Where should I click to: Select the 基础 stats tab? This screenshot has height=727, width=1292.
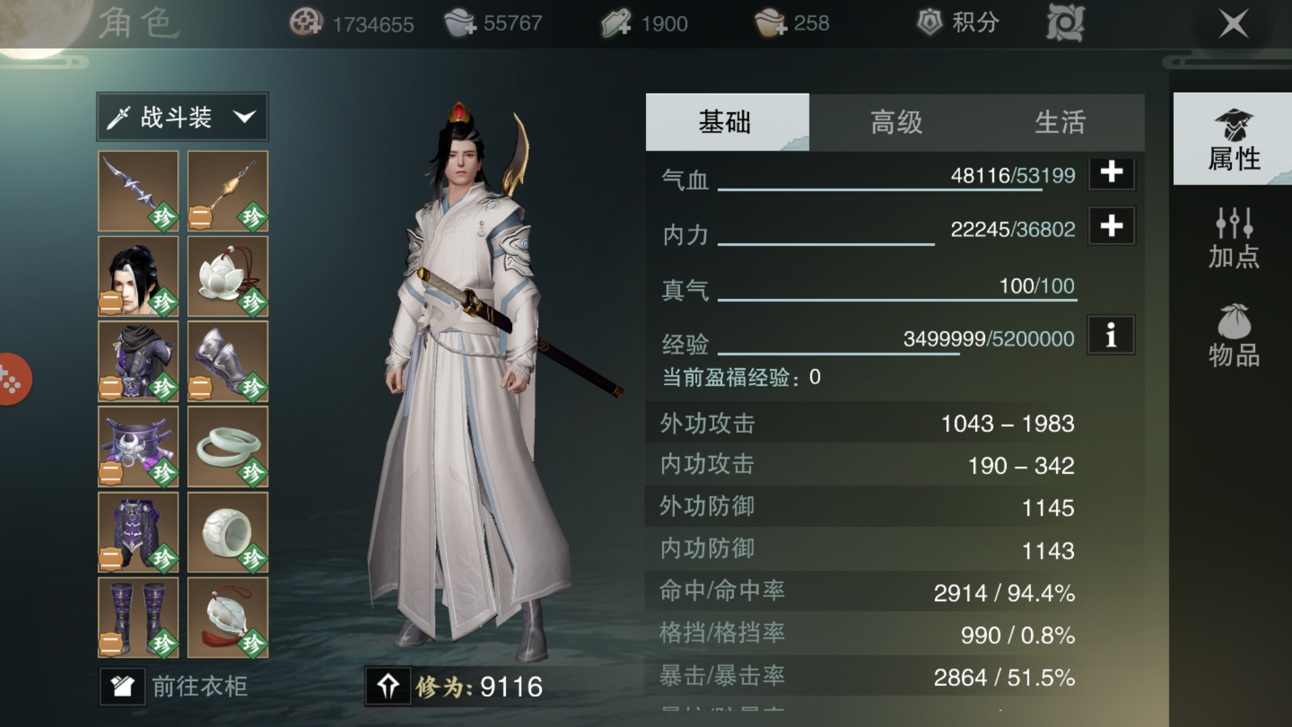coord(727,123)
